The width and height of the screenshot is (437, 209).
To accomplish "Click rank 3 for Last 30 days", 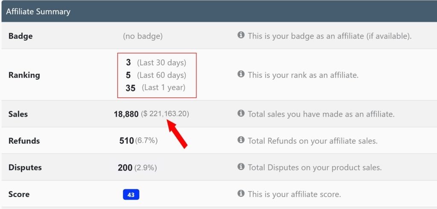I will point(128,62).
